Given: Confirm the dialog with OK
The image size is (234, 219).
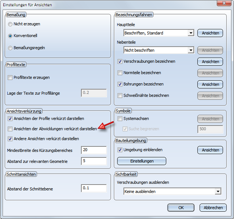Looking at the screenshot, I should (181, 208).
